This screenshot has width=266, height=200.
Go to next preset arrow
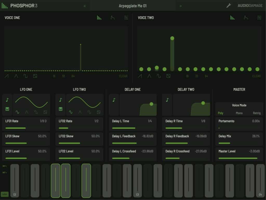coord(181,6)
